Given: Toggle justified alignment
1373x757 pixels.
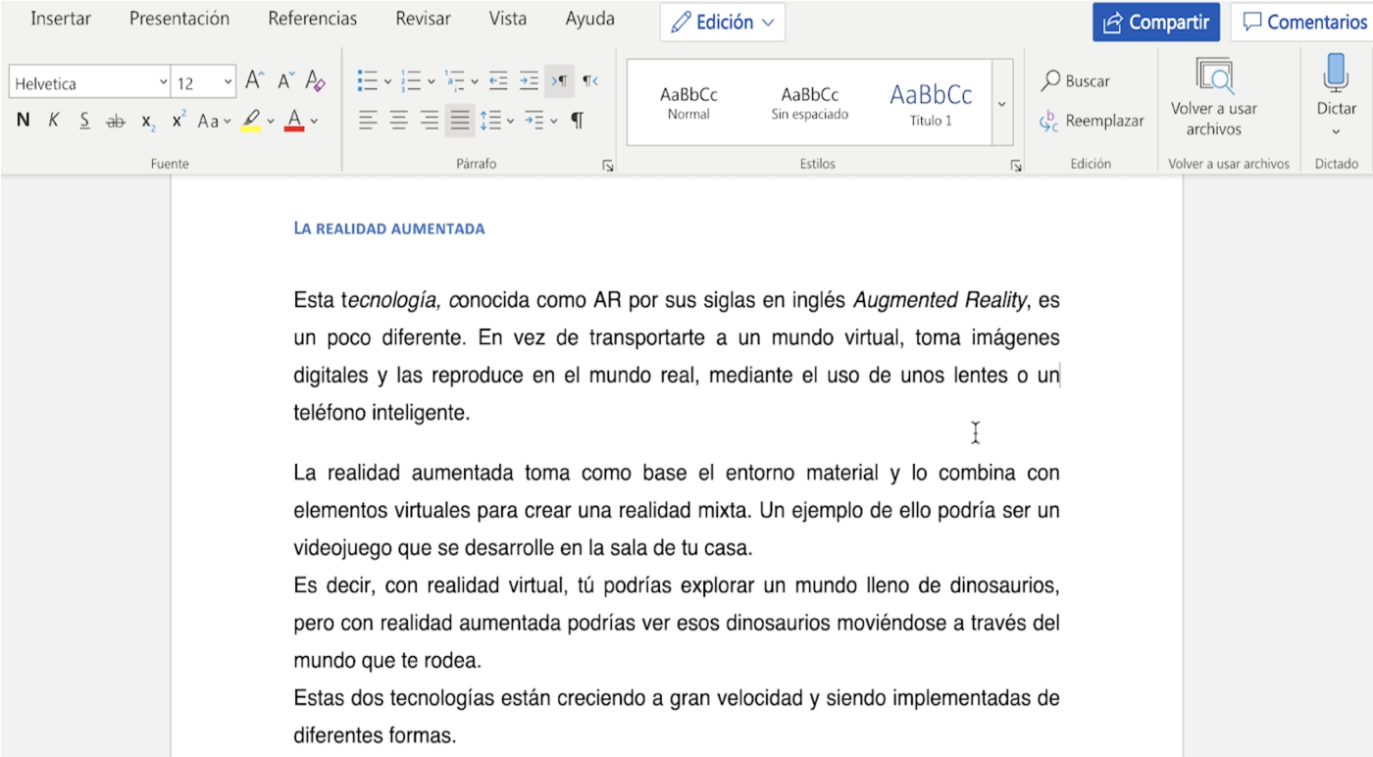Looking at the screenshot, I should coord(460,121).
